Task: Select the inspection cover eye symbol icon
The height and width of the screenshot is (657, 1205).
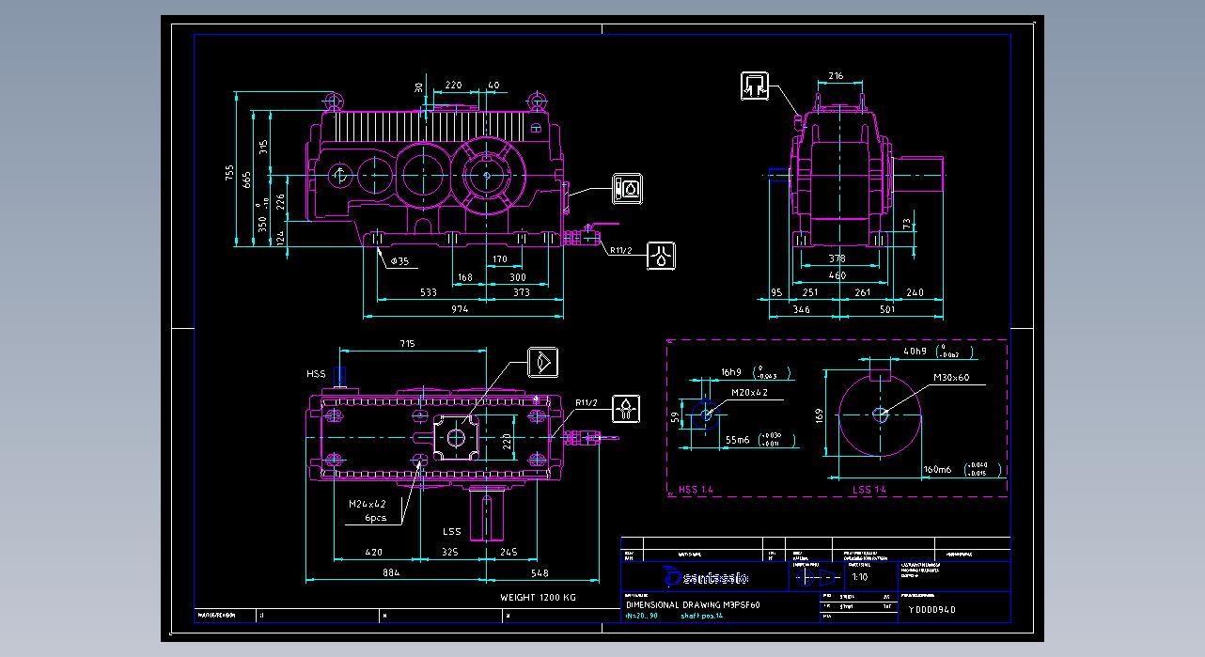Action: click(x=542, y=362)
